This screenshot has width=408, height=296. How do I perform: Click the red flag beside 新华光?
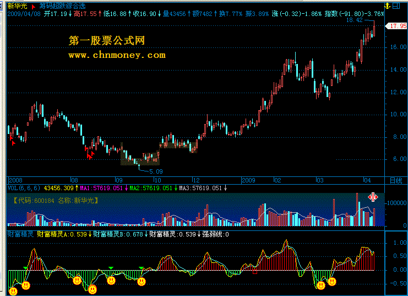(x=33, y=7)
